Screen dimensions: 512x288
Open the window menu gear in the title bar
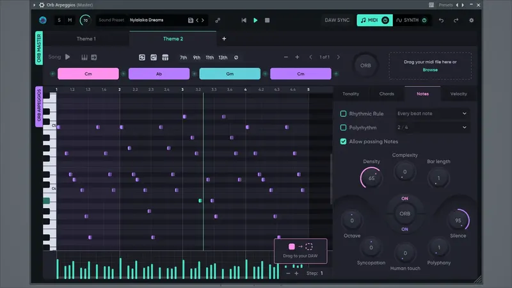42,5
